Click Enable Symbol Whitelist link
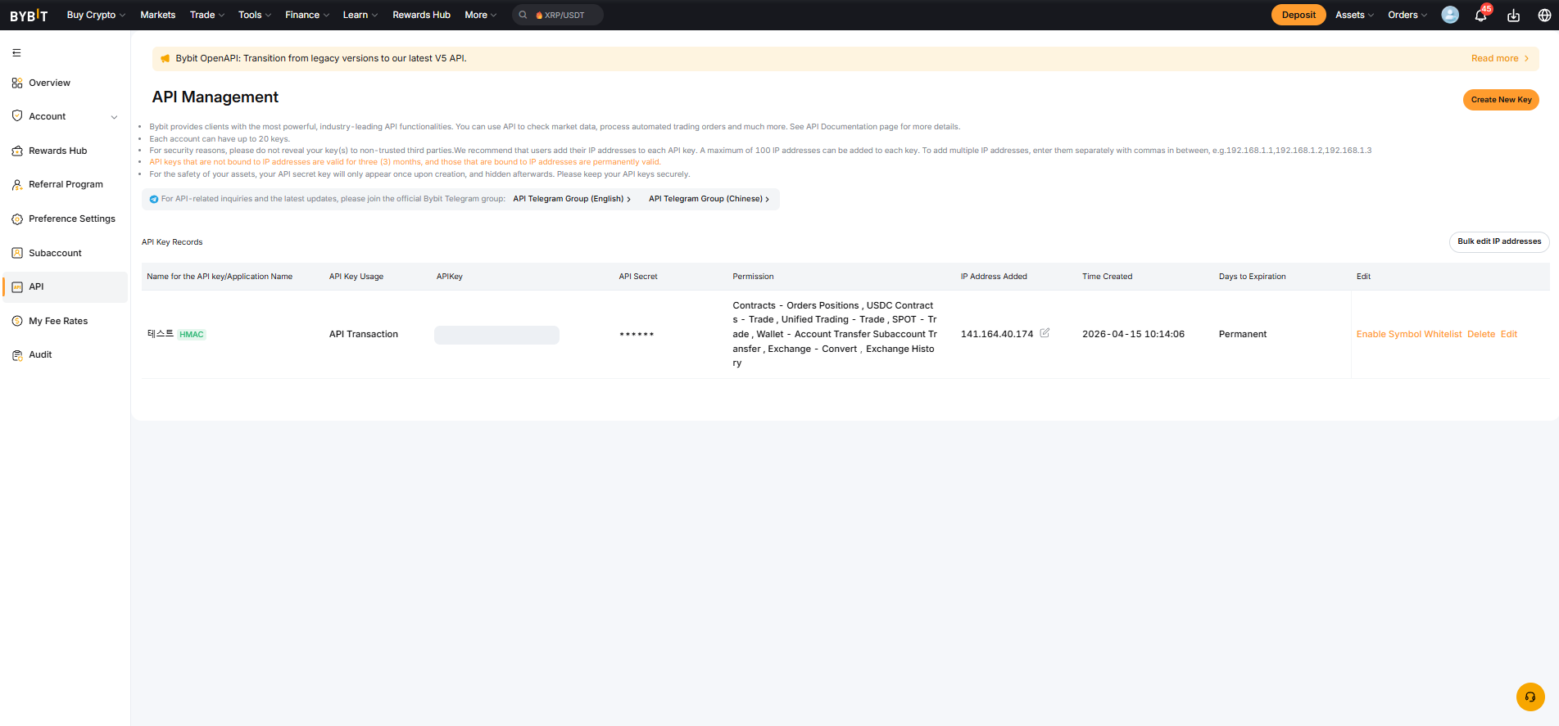 coord(1409,334)
